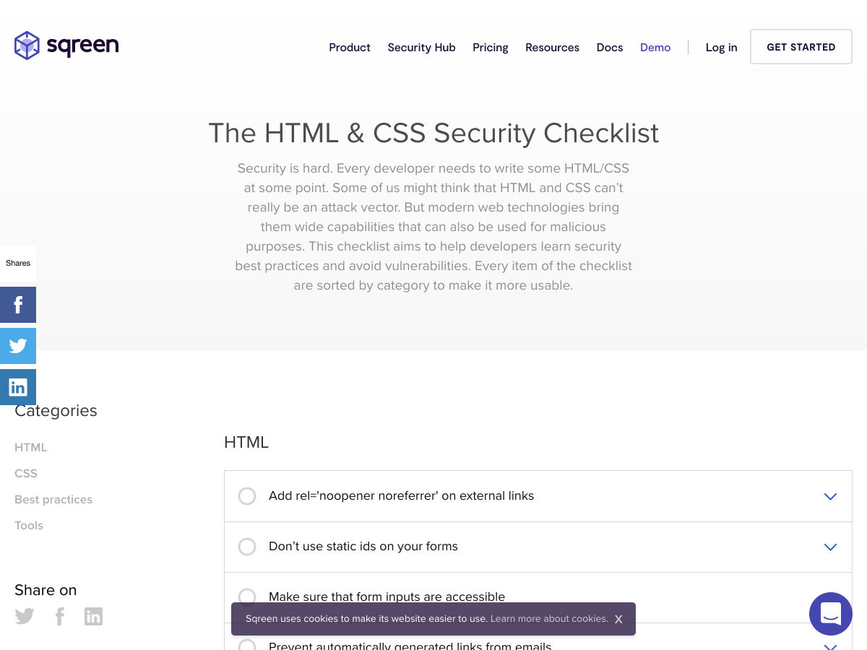Click 'Make sure that form inputs are accessible' text
This screenshot has height=650, width=867.
pos(387,597)
